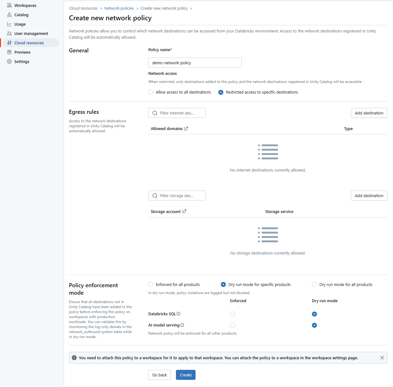Viewport: 393px width, 387px height.
Task: Click the Create button
Action: [x=186, y=375]
